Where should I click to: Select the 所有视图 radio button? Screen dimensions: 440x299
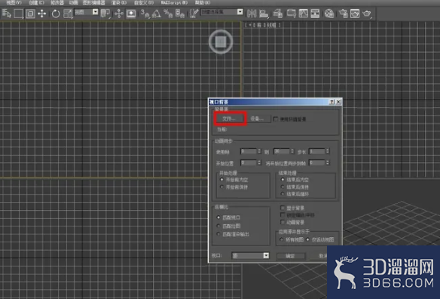(x=282, y=239)
